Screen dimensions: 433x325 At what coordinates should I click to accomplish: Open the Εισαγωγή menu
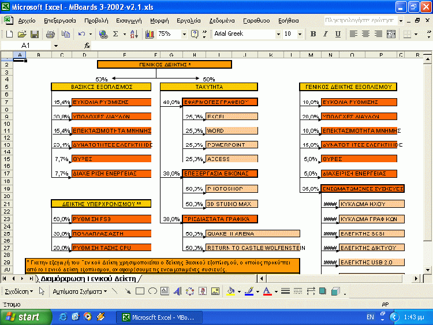(129, 21)
